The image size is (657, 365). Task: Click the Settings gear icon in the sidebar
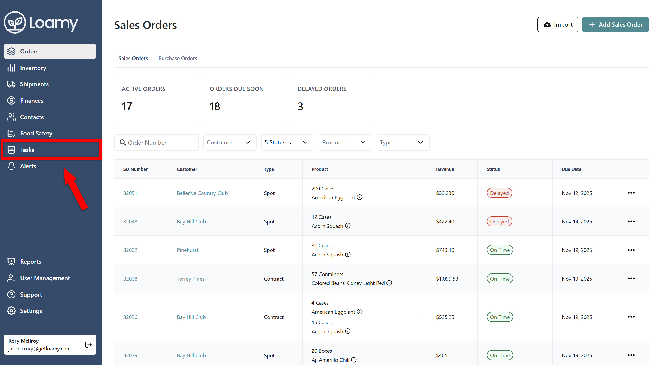click(11, 311)
